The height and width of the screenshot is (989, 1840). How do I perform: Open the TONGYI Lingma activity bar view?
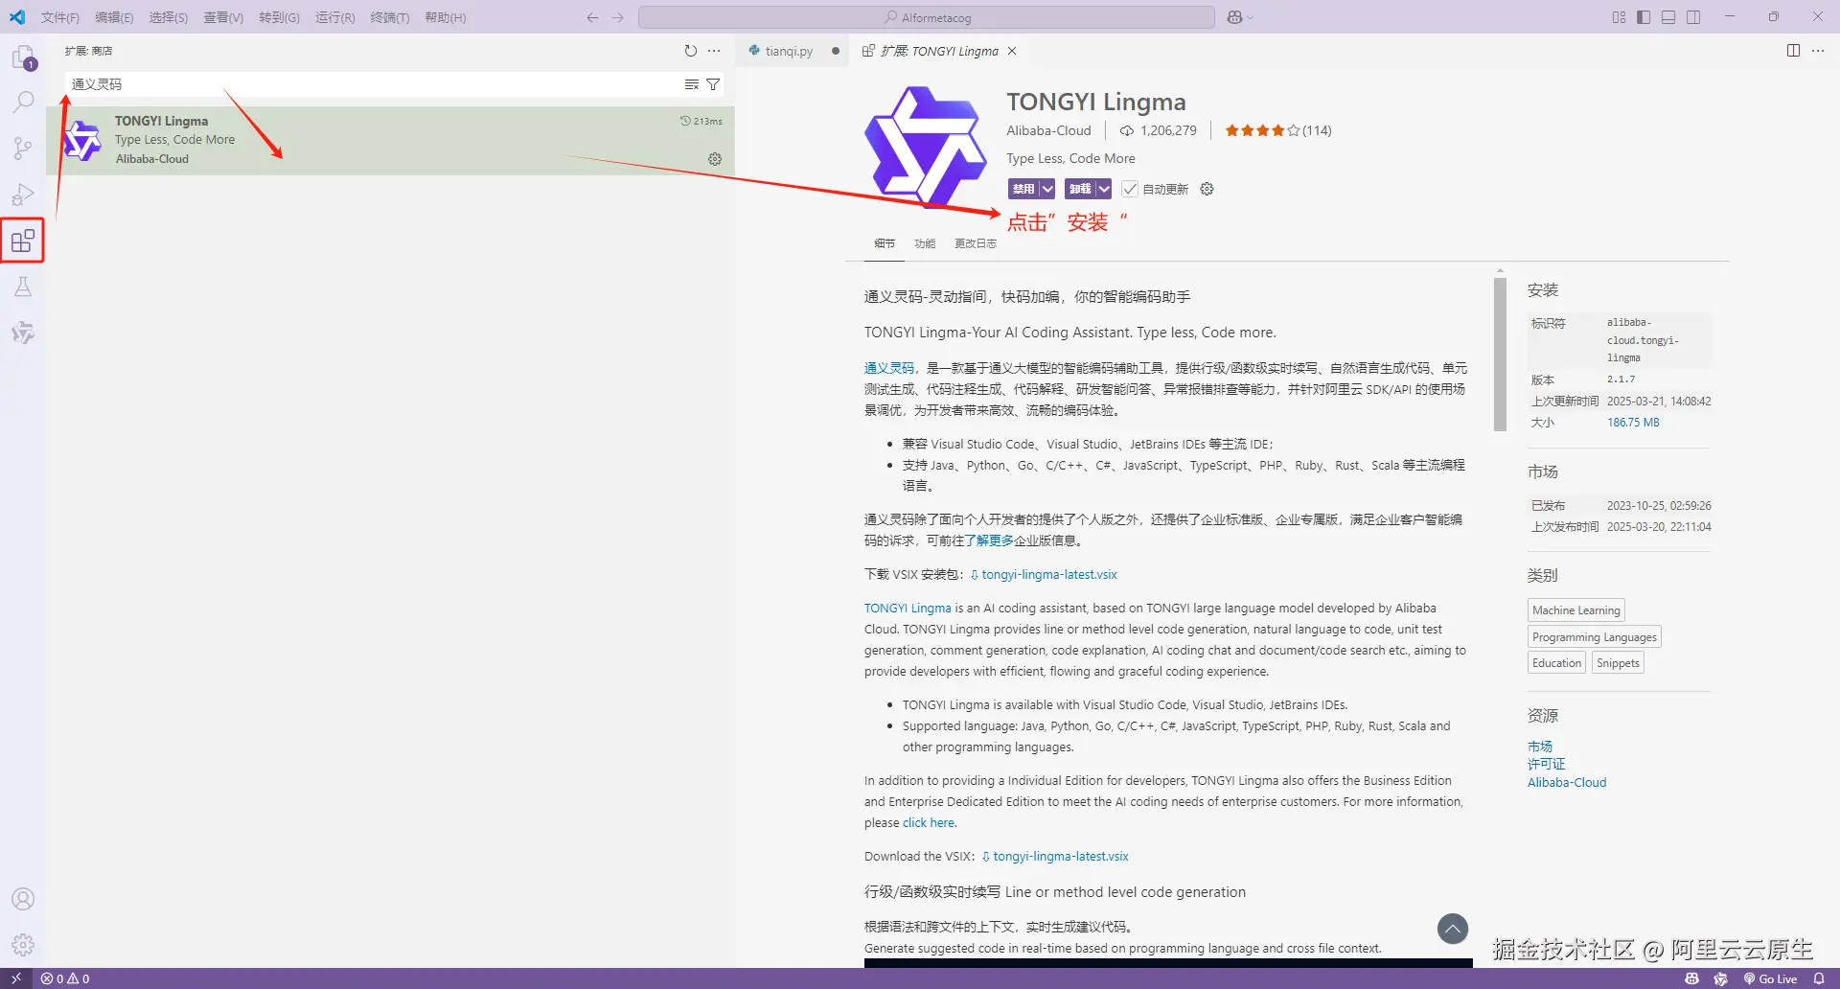coord(23,333)
